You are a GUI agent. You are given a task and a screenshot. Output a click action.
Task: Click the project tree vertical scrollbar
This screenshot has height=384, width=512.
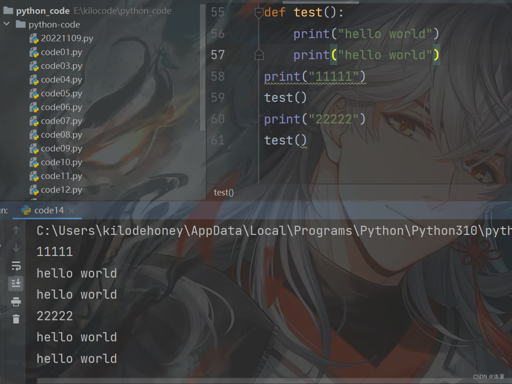click(x=202, y=67)
